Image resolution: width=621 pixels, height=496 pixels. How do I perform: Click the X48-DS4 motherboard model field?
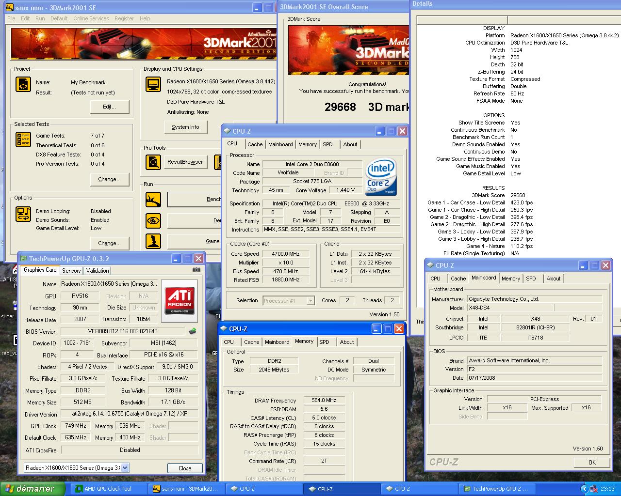[x=510, y=308]
